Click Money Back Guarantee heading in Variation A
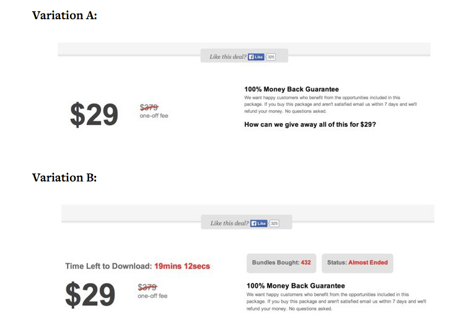This screenshot has height=335, width=471. (x=291, y=89)
